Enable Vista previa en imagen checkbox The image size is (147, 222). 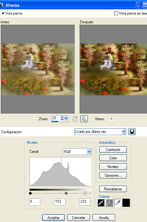point(116,13)
